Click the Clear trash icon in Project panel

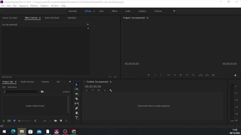point(66,121)
